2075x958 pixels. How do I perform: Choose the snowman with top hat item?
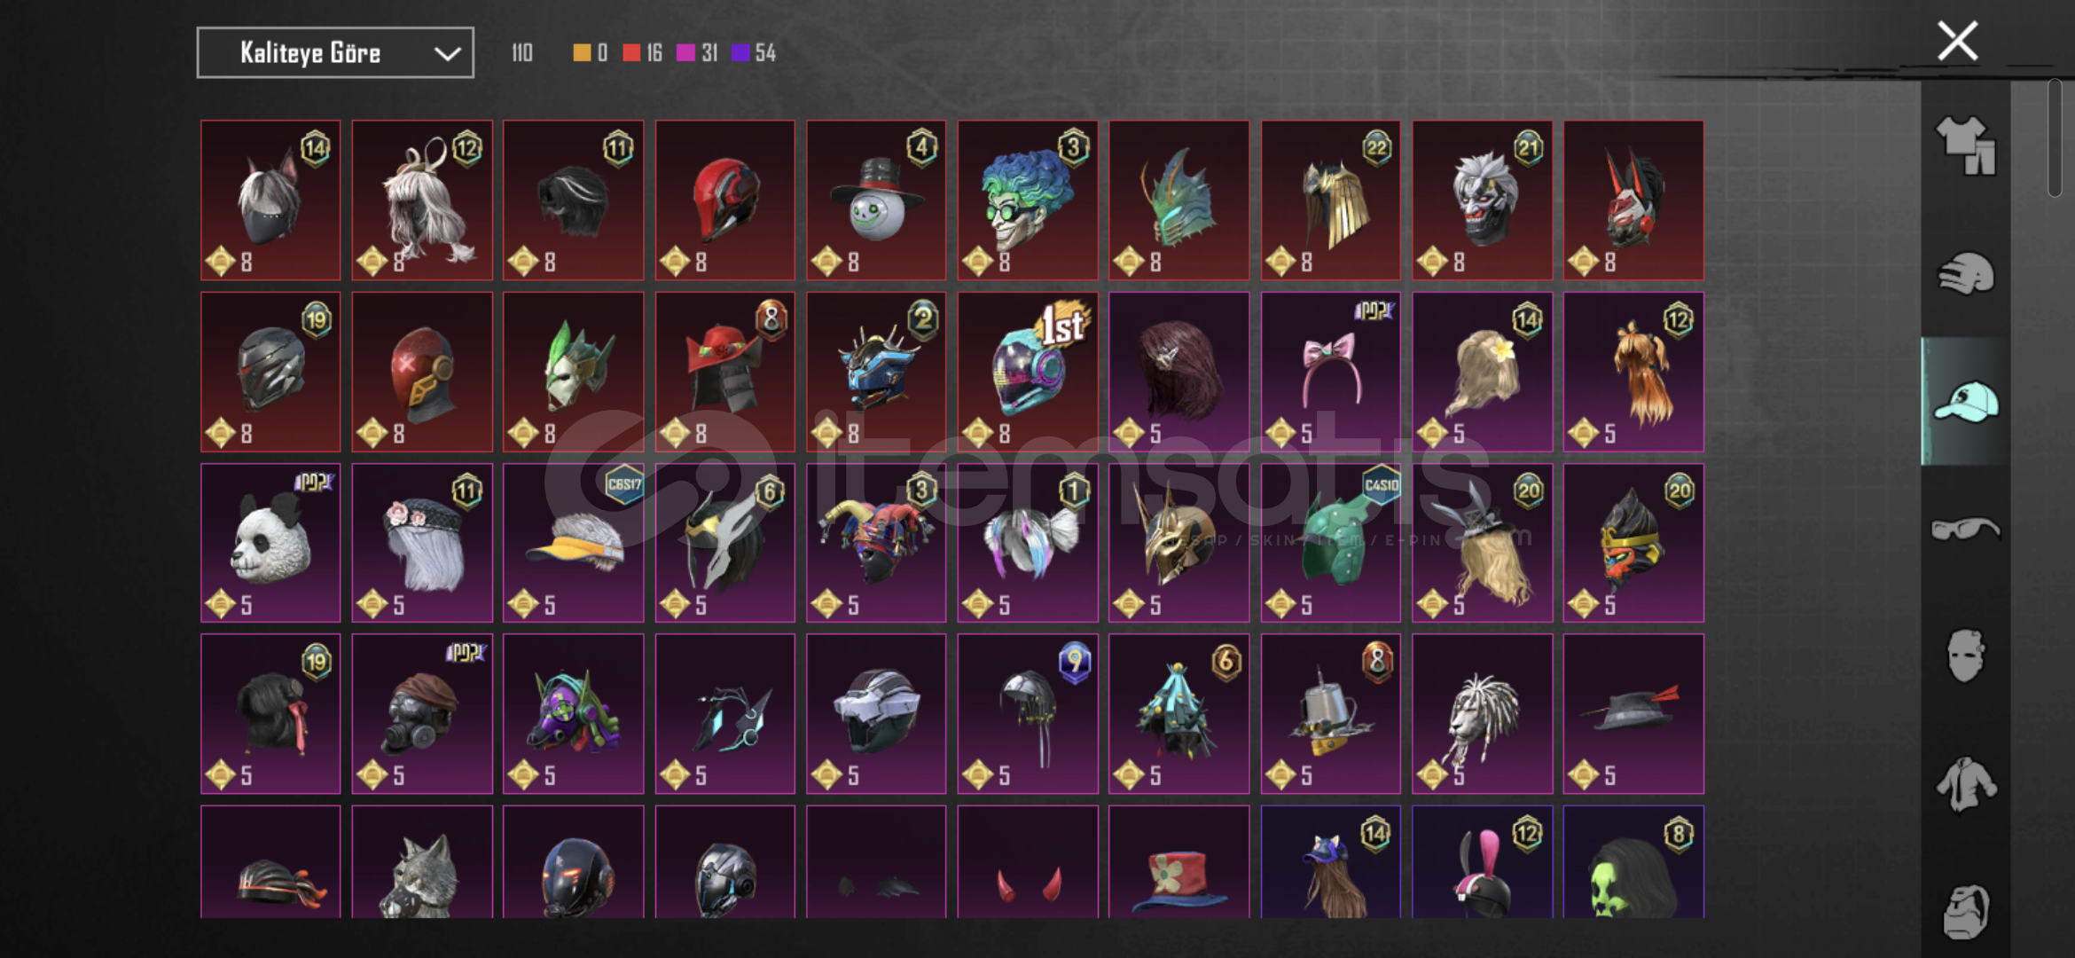[x=876, y=200]
